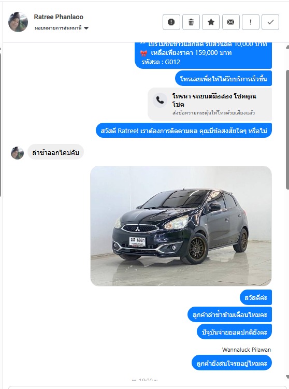Click the โทรหา รถยนต์มือสอง call card

tap(210, 104)
